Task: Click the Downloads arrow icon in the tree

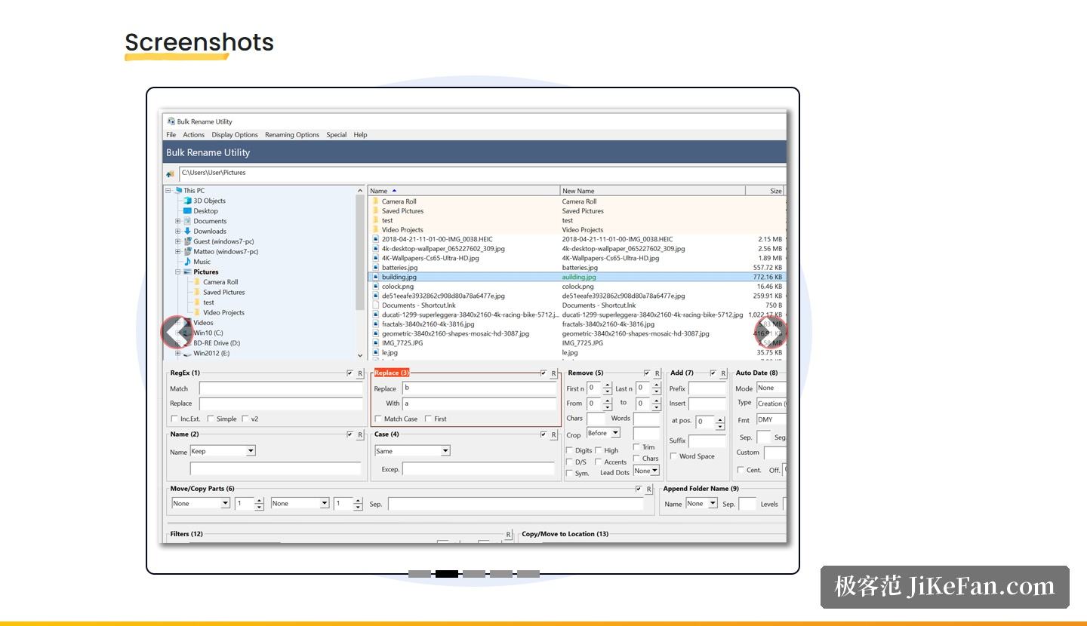Action: [187, 232]
